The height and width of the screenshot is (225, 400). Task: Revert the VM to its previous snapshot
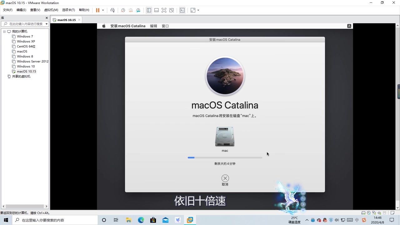[x=131, y=10]
